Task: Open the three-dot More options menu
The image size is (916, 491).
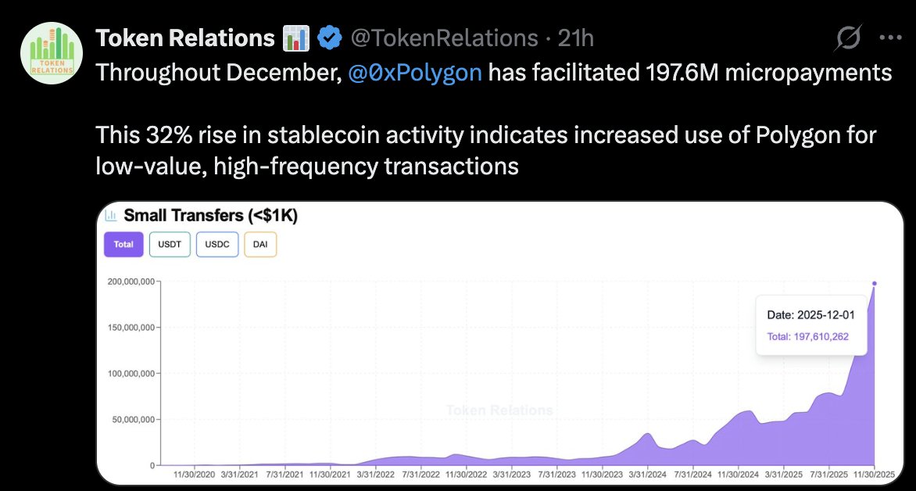Action: pos(891,37)
